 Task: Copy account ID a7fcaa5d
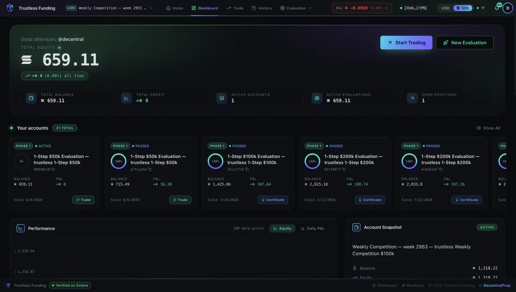click(150, 169)
